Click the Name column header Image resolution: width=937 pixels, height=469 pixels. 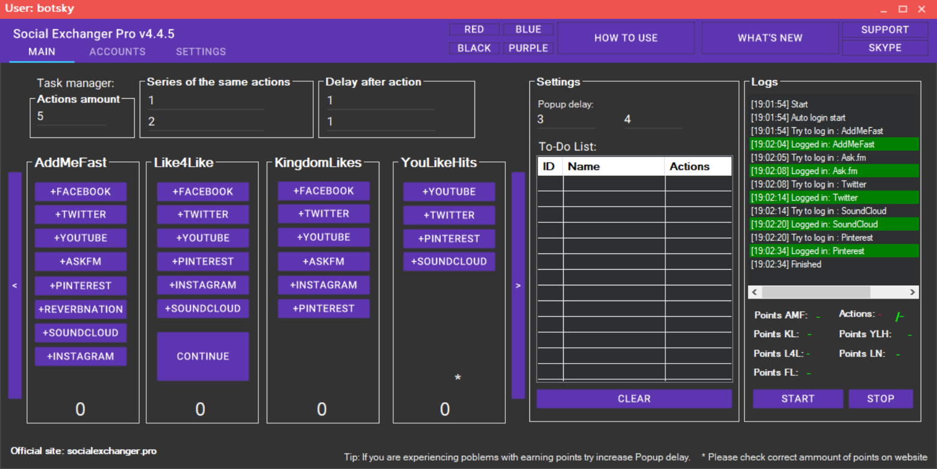point(614,167)
